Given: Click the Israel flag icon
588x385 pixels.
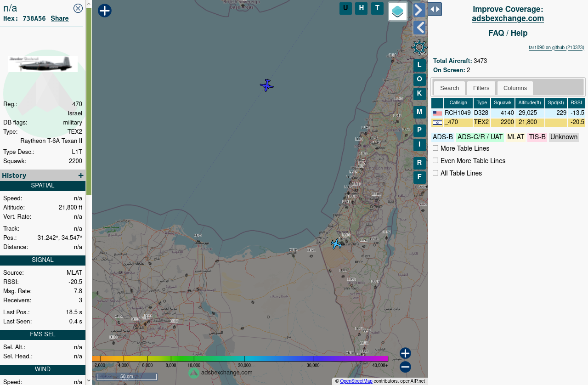Looking at the screenshot, I should pos(437,123).
